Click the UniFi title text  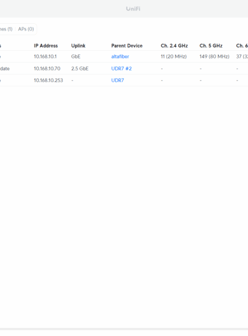133,9
